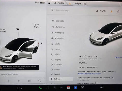Open the Calendar app in dock
Viewport: 122px width, 91px height.
pos(68,88)
